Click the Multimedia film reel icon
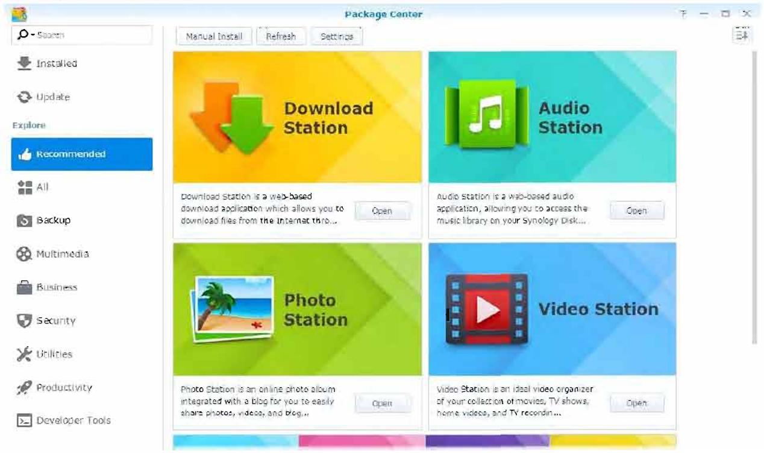The image size is (764, 453). pos(24,254)
